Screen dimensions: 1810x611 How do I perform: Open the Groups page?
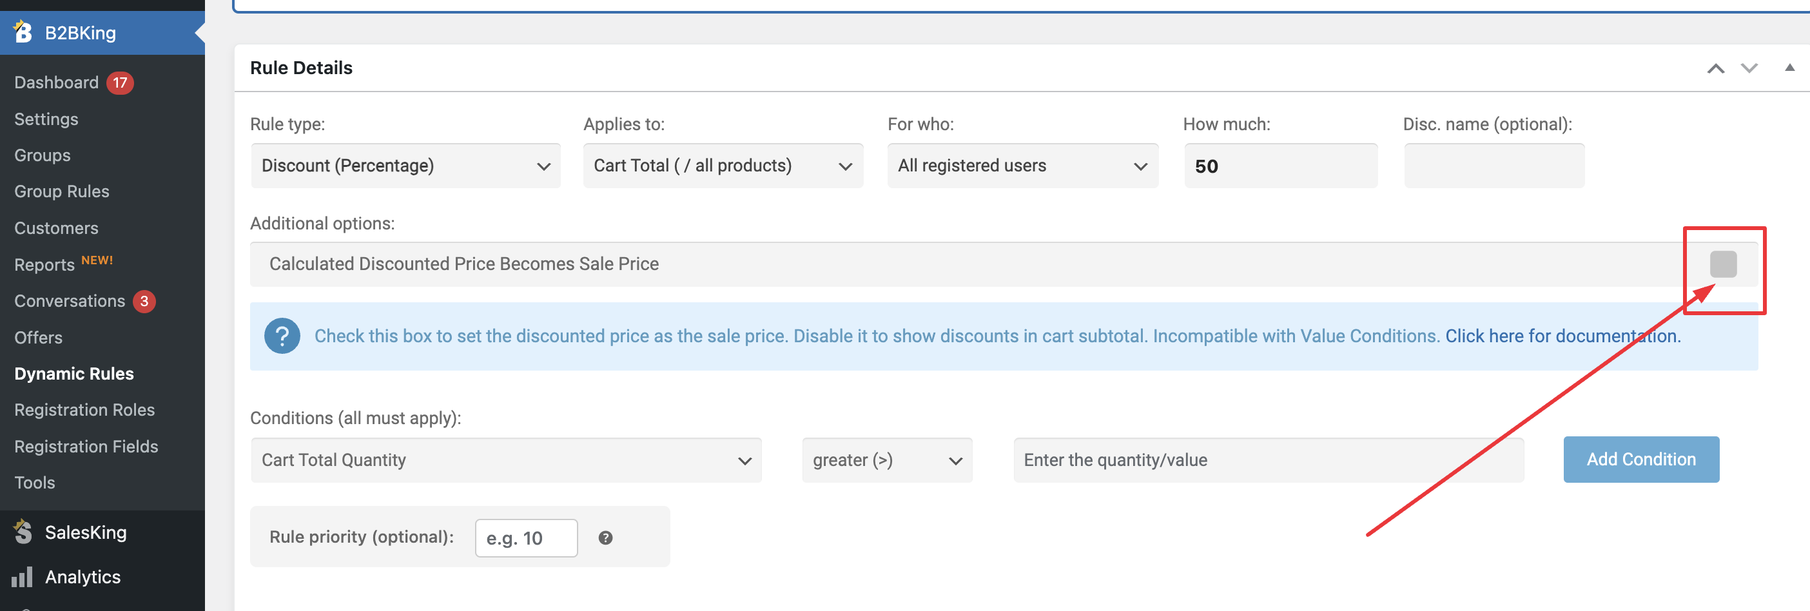tap(42, 155)
